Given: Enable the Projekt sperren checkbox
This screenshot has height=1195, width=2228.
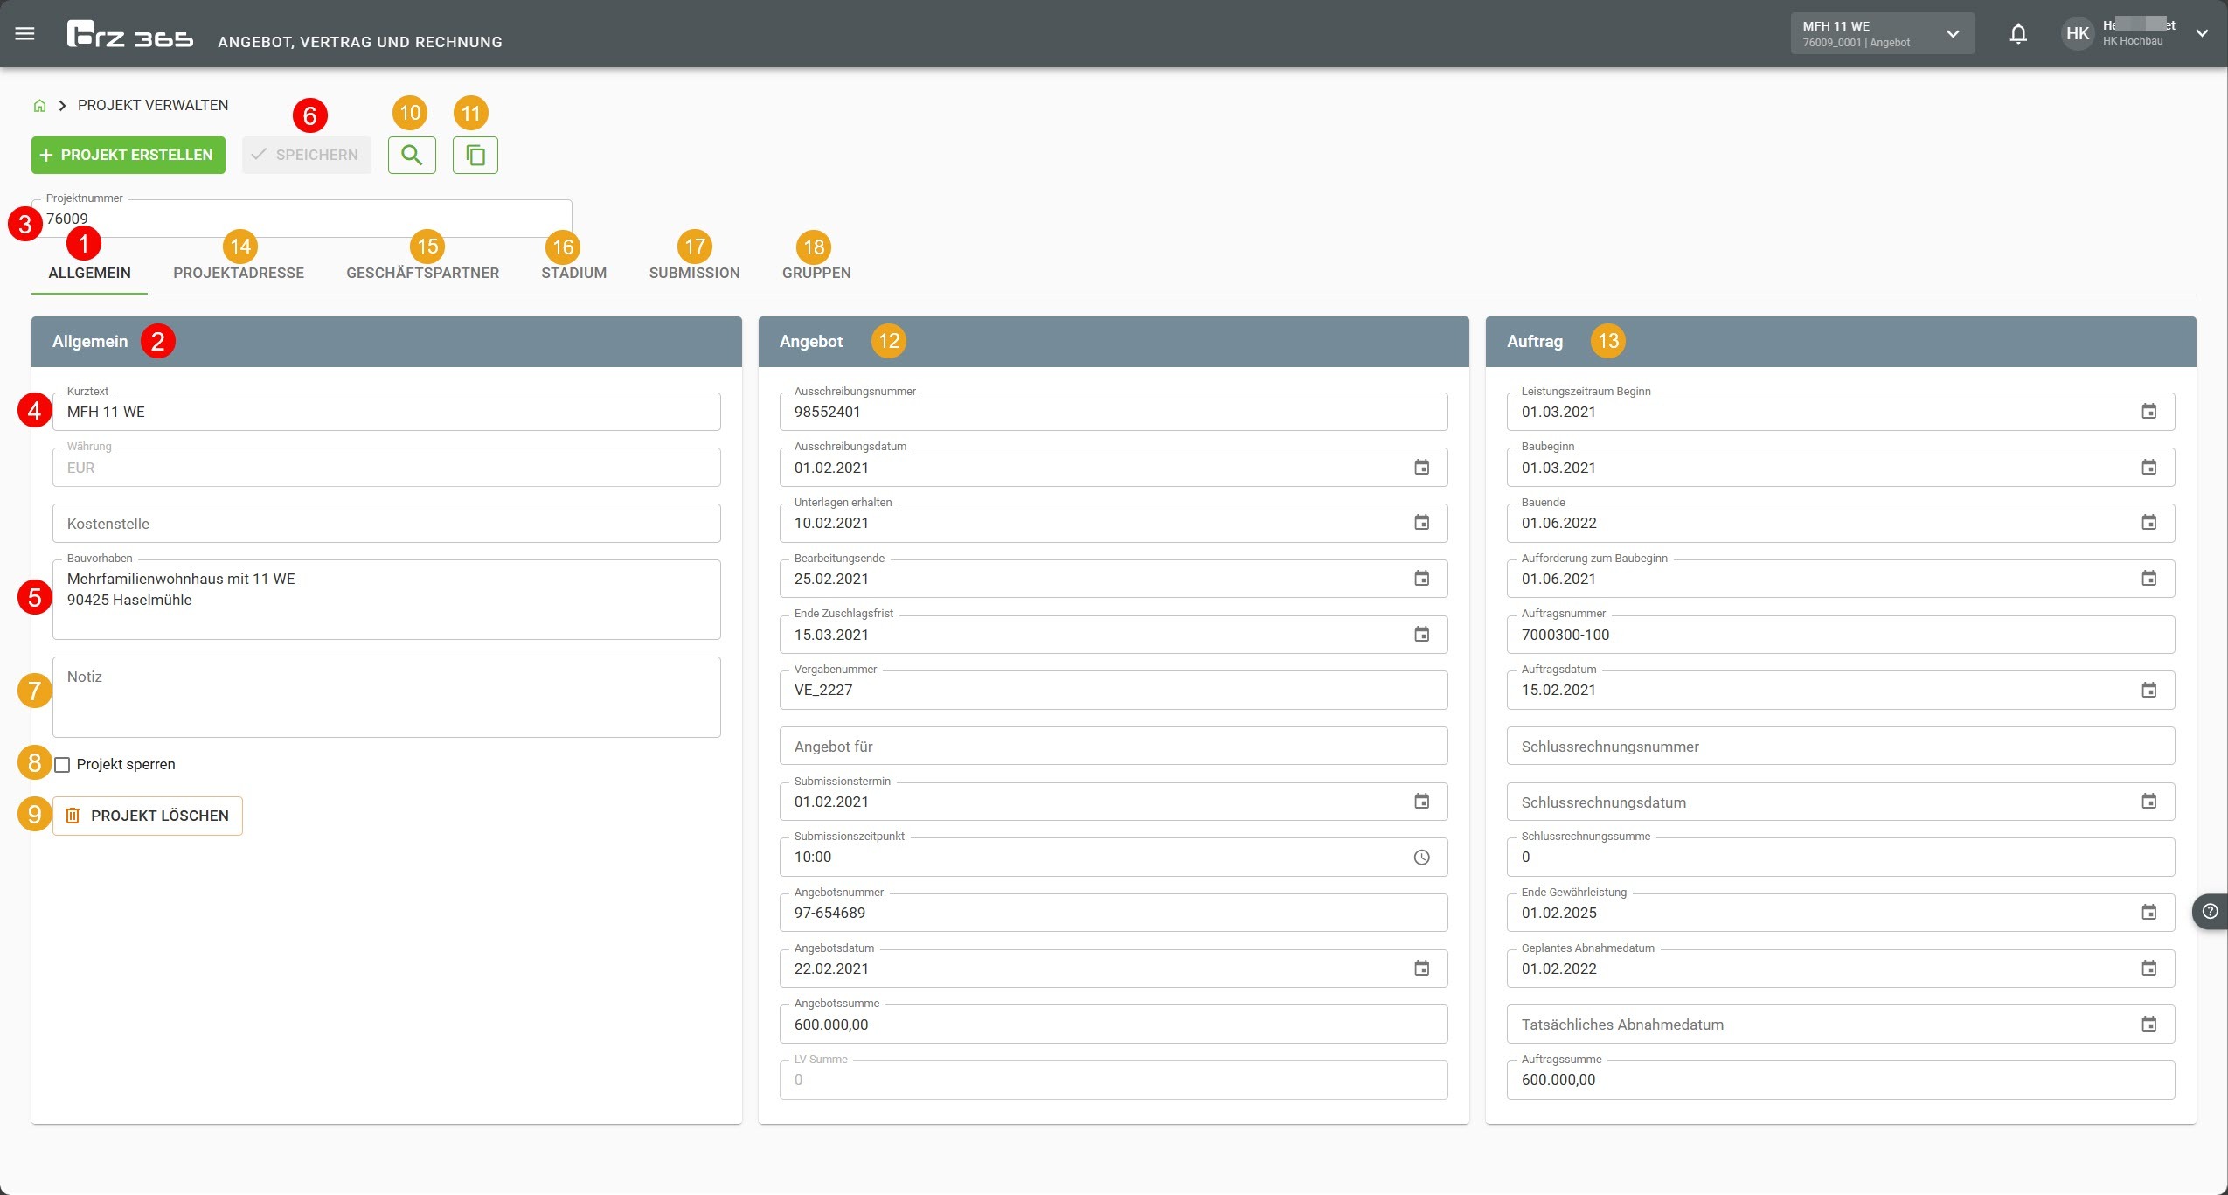Looking at the screenshot, I should [62, 765].
